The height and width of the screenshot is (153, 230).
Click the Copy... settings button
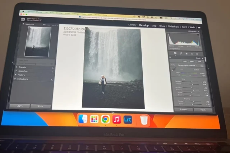19,106
